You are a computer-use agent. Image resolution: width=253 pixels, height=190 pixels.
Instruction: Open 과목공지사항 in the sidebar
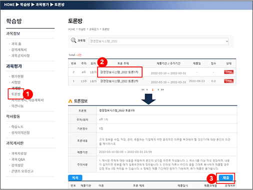click(x=20, y=55)
